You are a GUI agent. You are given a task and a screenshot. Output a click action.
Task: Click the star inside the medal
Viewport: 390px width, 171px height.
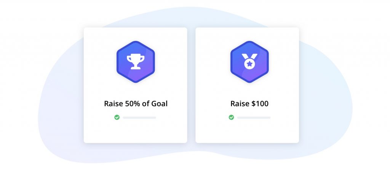[x=249, y=63]
